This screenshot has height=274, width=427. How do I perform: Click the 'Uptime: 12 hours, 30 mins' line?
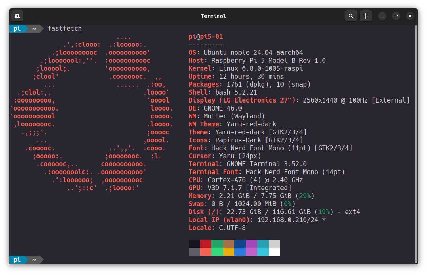coord(236,77)
